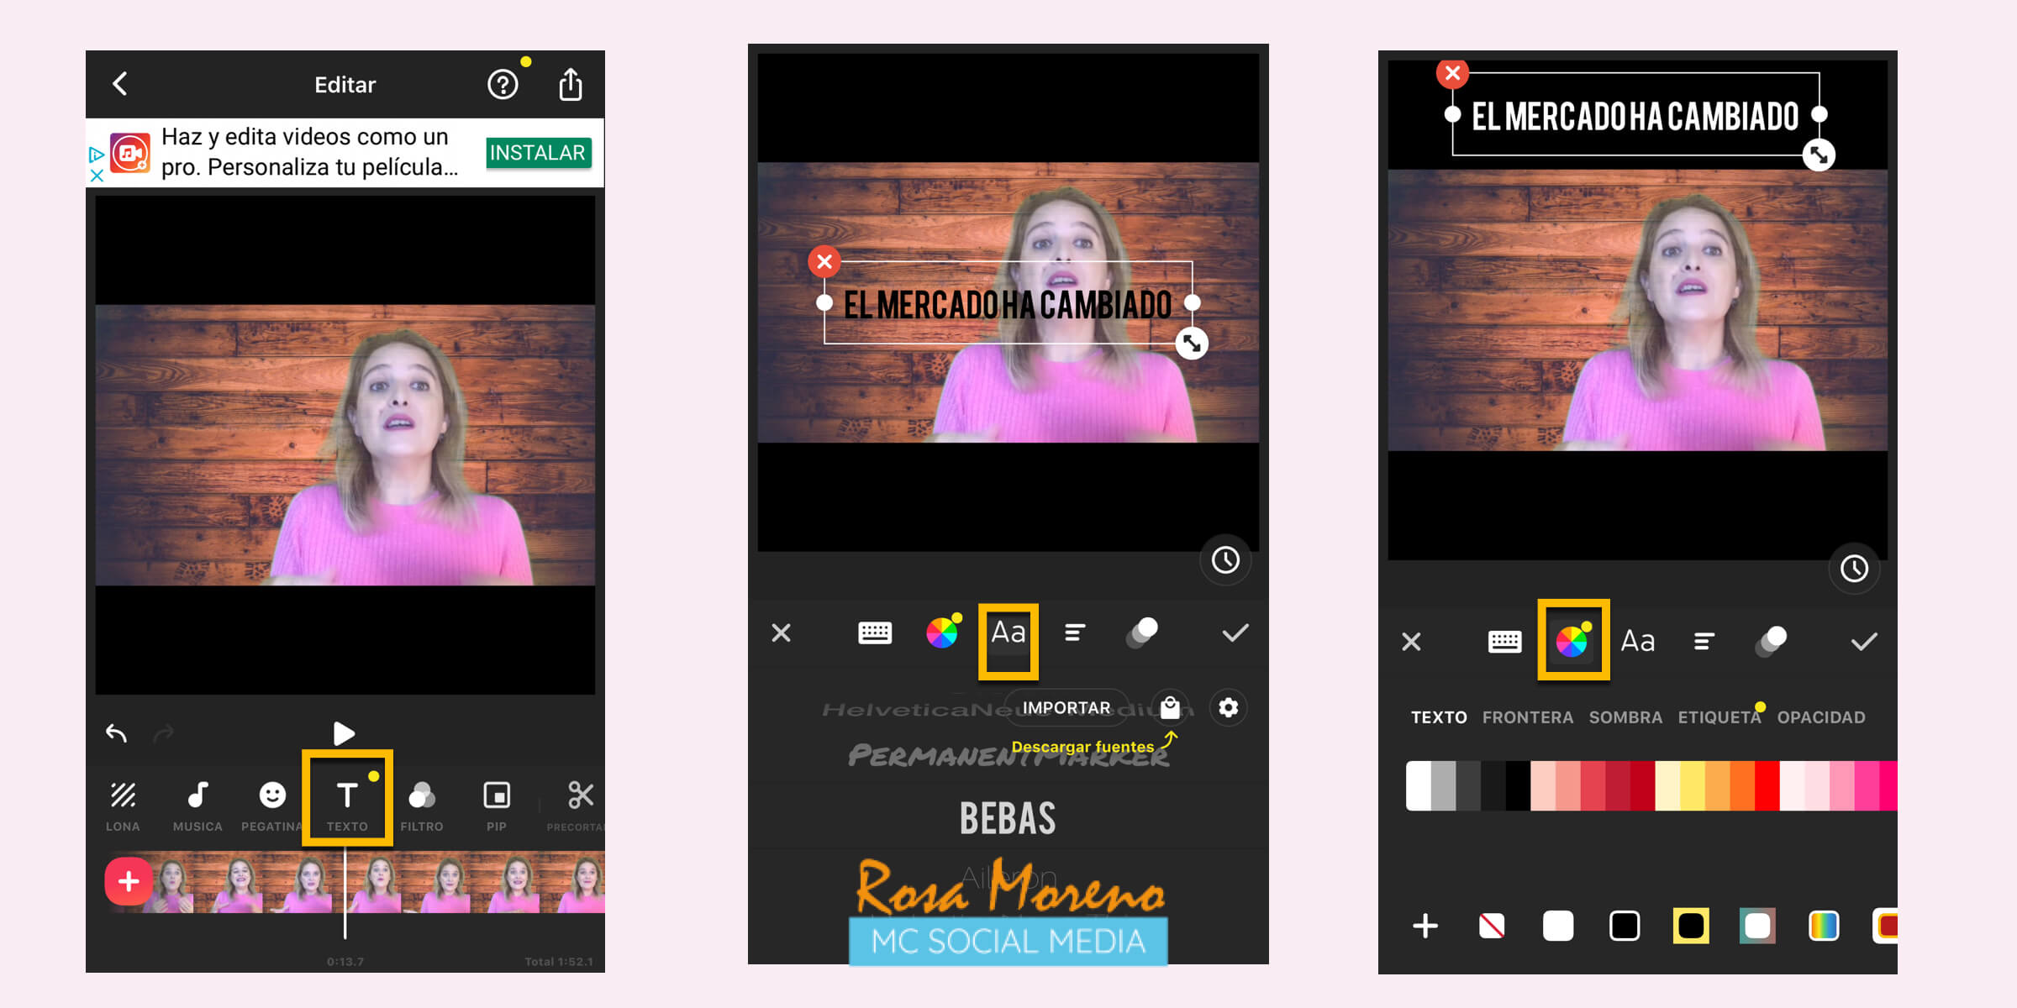The height and width of the screenshot is (1008, 2017).
Task: Open the OPACIDAD tab
Action: (x=1820, y=717)
